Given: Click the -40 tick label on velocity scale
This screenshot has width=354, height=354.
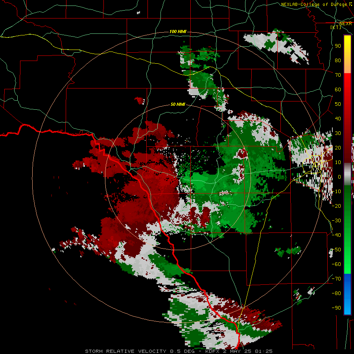Looking at the screenshot, I should pos(336,235).
